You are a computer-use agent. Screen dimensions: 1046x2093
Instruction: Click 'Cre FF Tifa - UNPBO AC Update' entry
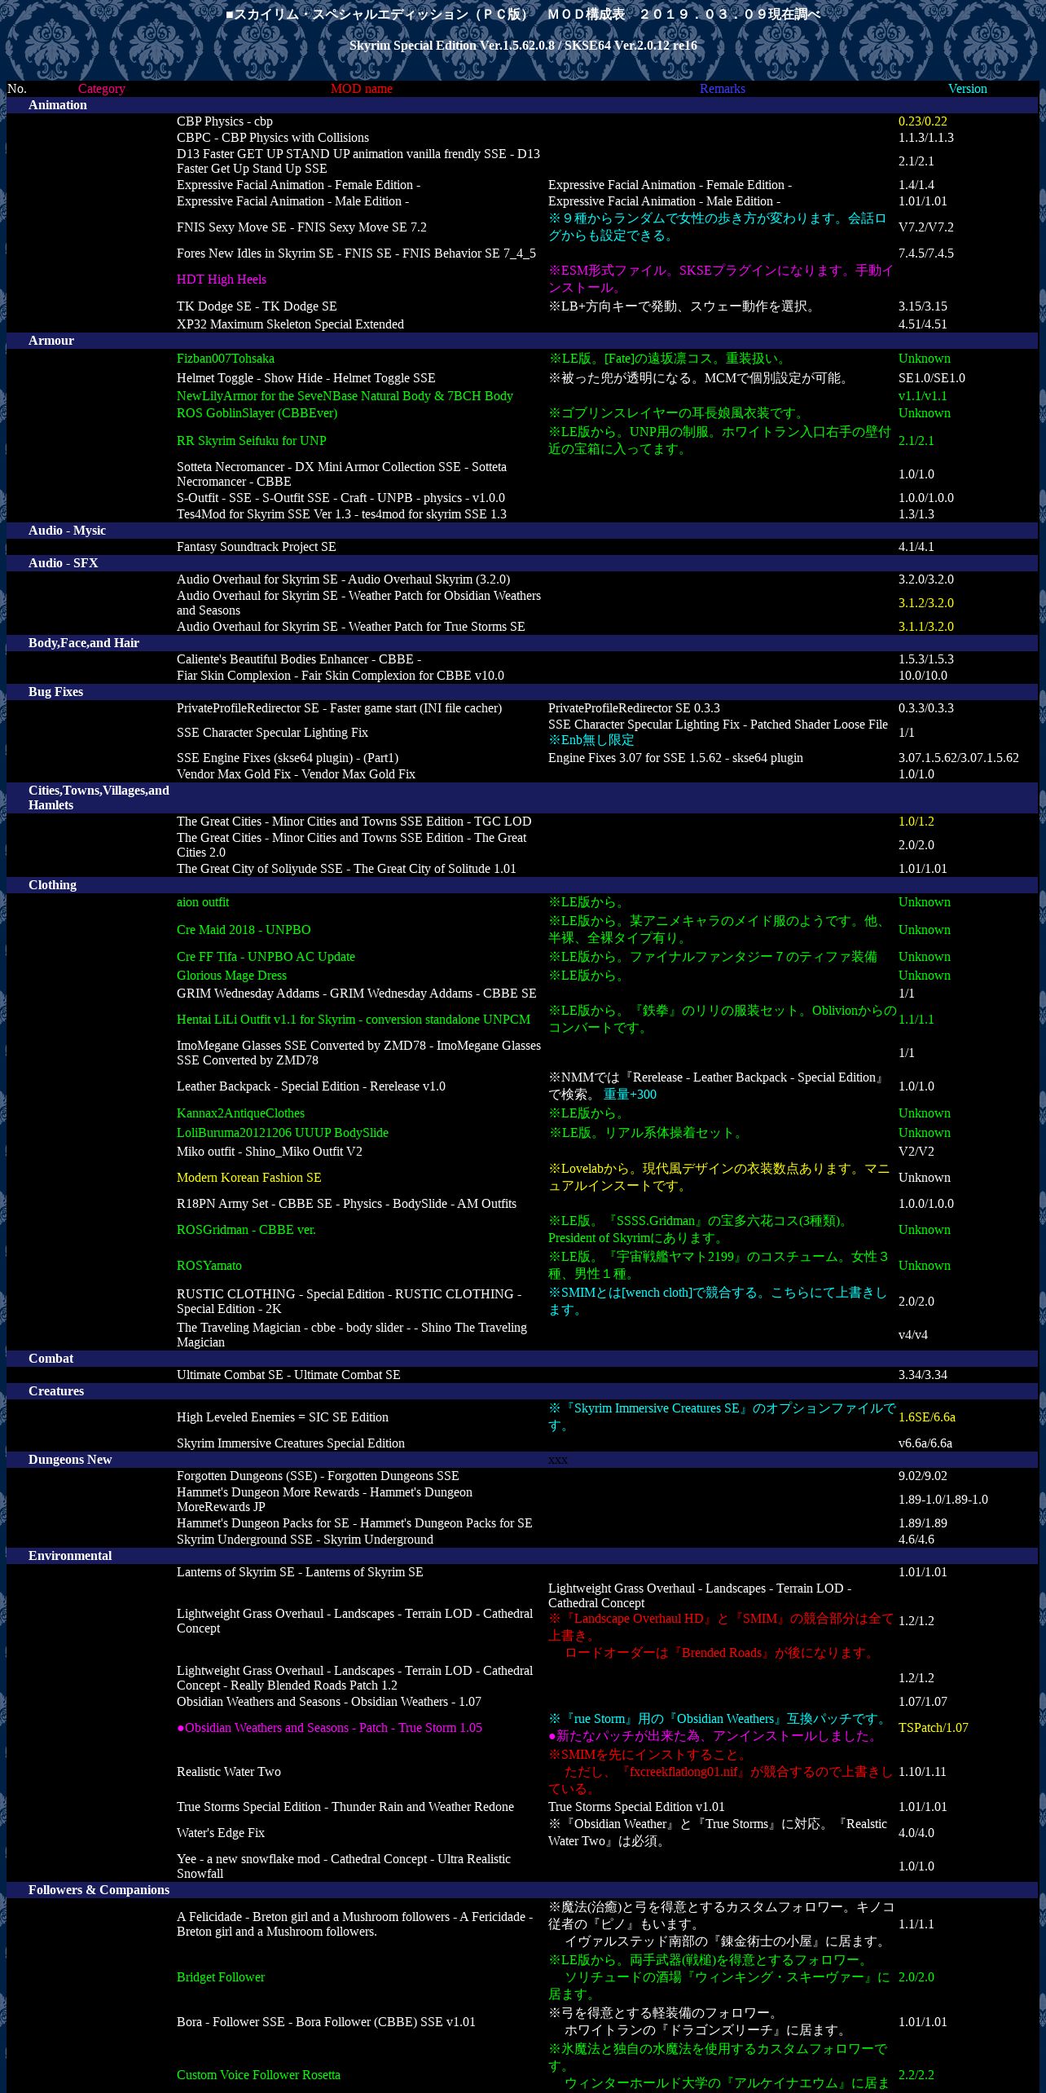266,957
